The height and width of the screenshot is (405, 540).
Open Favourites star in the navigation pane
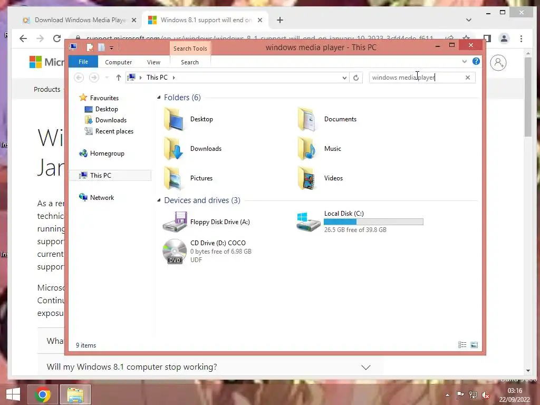tap(83, 98)
